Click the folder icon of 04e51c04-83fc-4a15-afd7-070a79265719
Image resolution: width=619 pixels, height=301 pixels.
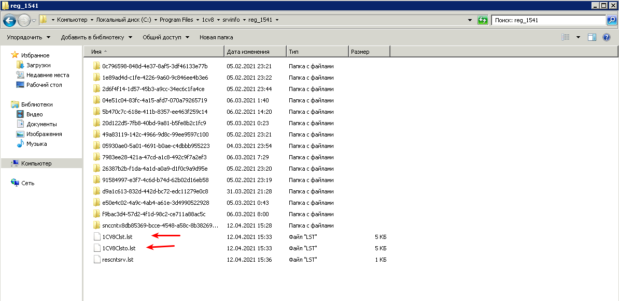[96, 100]
